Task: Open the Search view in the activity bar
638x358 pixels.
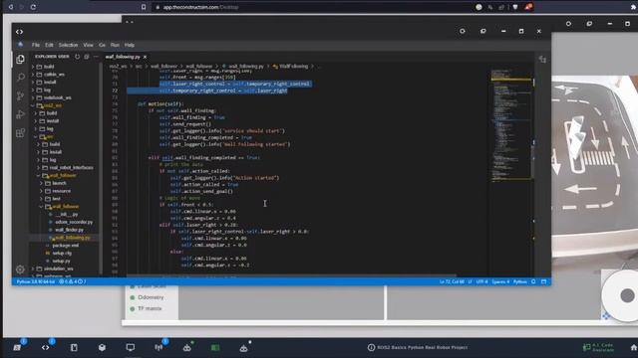Action: 20,78
